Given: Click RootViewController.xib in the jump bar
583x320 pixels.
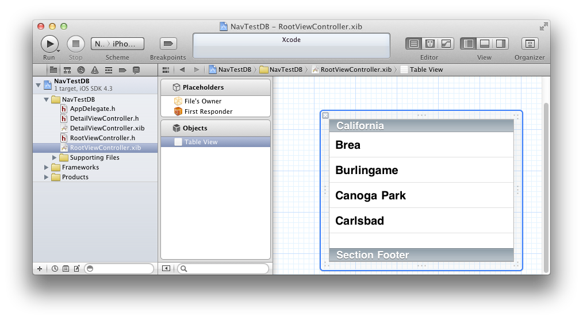Looking at the screenshot, I should point(352,70).
